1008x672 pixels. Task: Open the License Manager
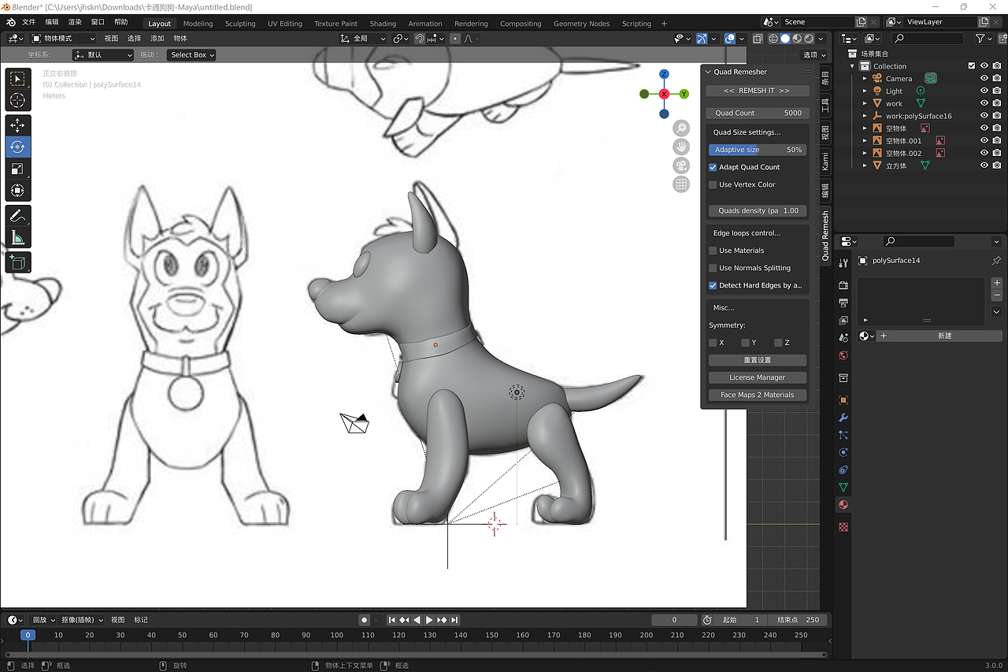tap(758, 377)
